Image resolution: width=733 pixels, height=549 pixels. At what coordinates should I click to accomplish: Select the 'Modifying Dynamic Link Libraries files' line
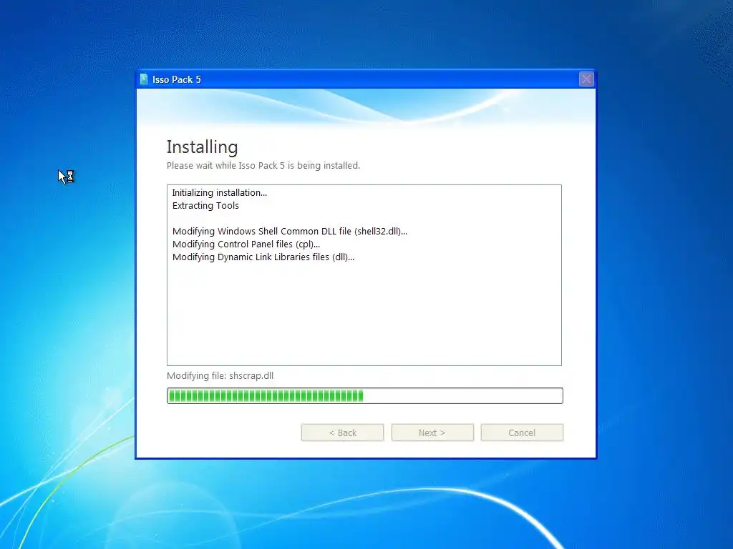click(263, 257)
